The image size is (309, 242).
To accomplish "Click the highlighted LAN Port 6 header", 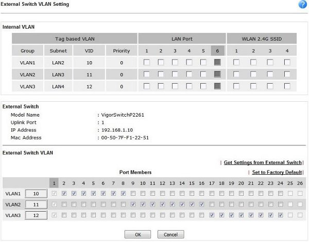I will coord(217,51).
